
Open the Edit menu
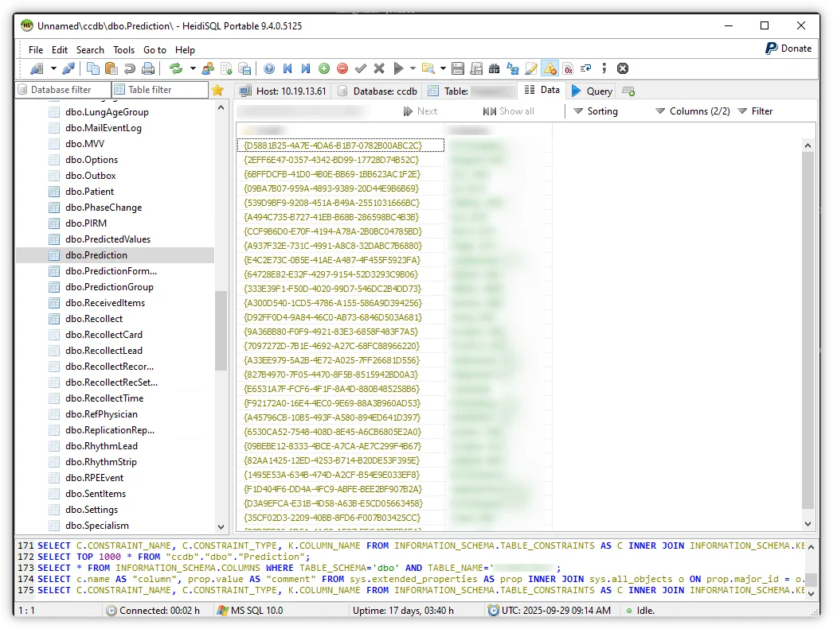[60, 50]
